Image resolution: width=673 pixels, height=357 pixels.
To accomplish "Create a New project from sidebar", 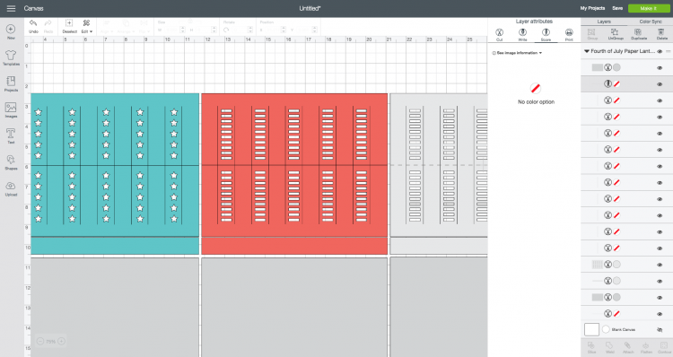I will click(11, 31).
